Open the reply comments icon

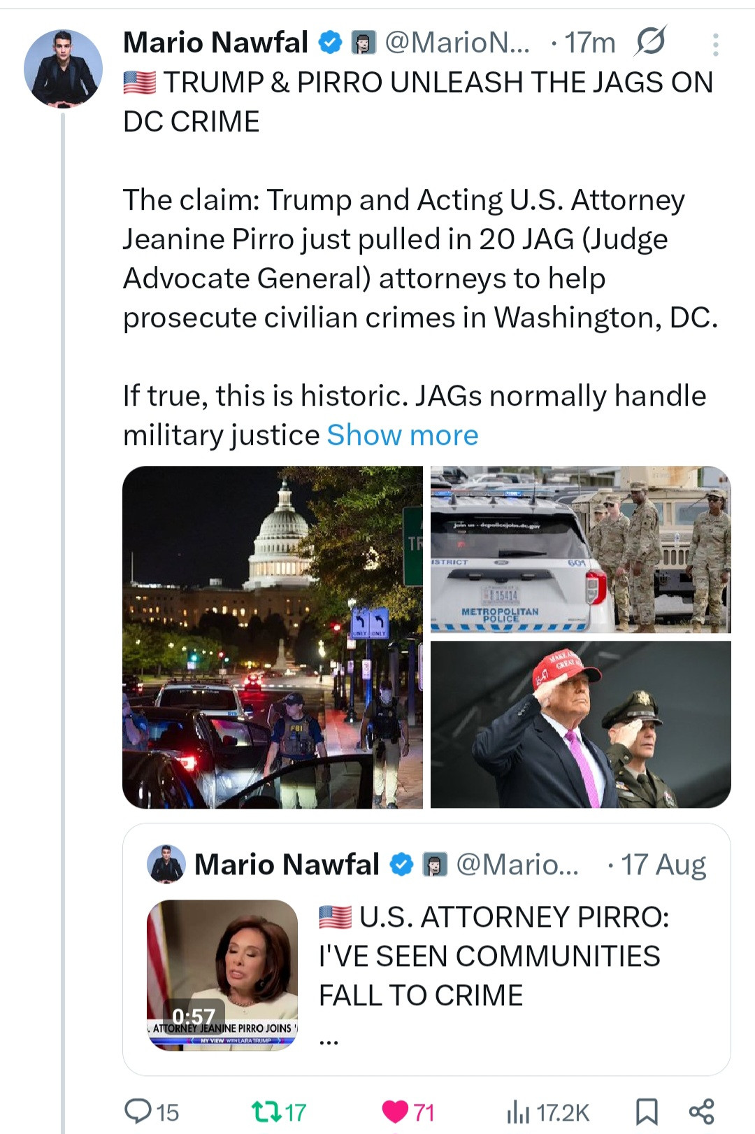(138, 1111)
